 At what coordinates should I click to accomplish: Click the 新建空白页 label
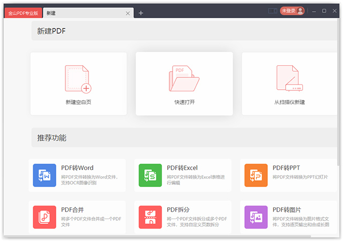[78, 102]
